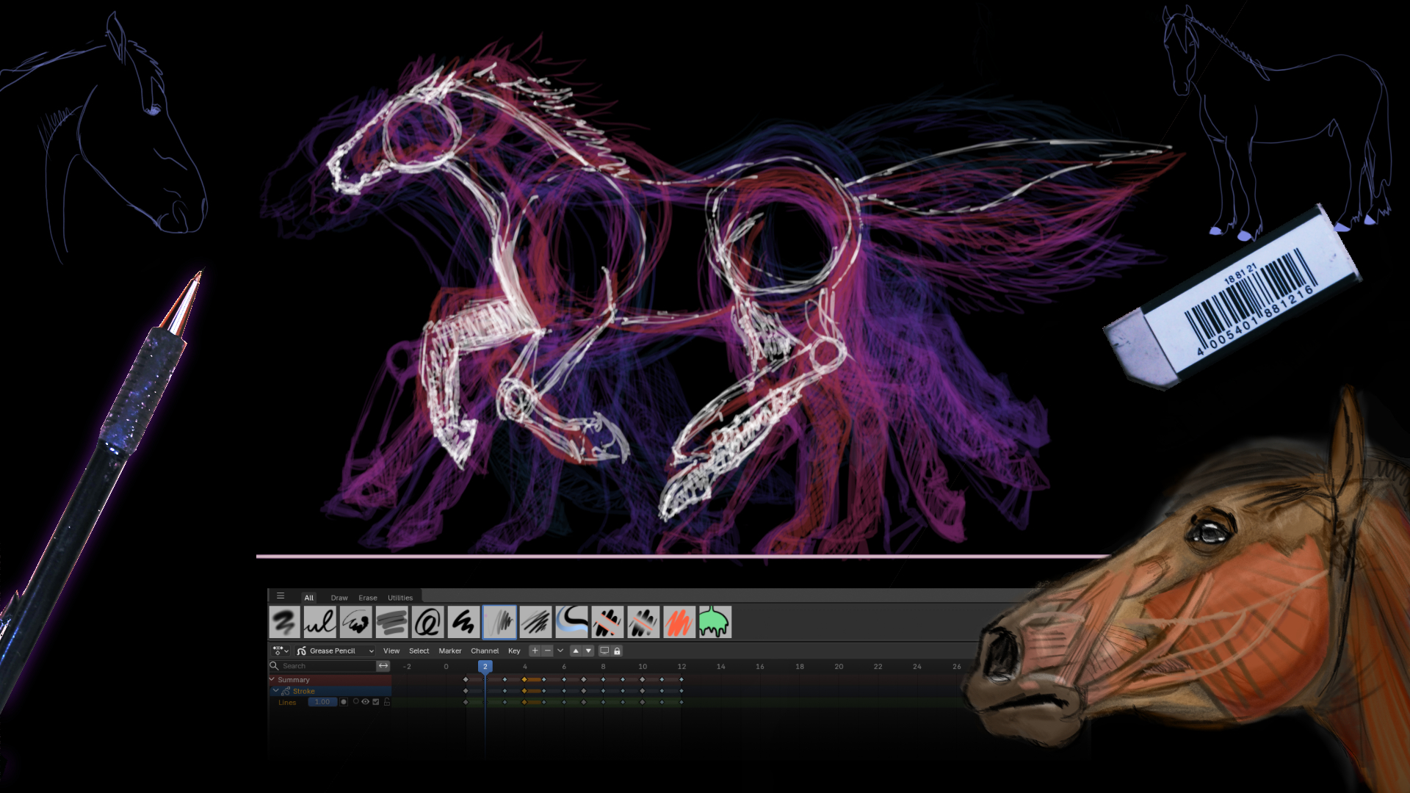1410x793 pixels.
Task: Choose the red-orange scribble brush
Action: click(x=679, y=623)
